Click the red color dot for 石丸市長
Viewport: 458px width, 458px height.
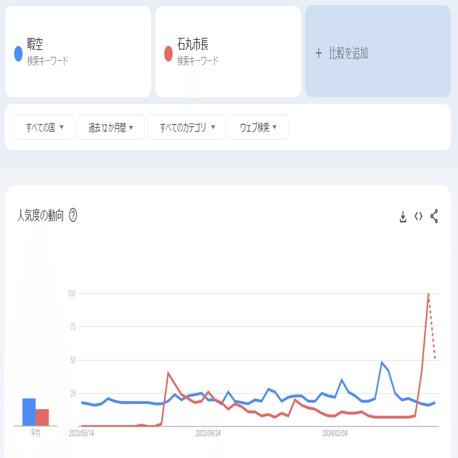(168, 54)
